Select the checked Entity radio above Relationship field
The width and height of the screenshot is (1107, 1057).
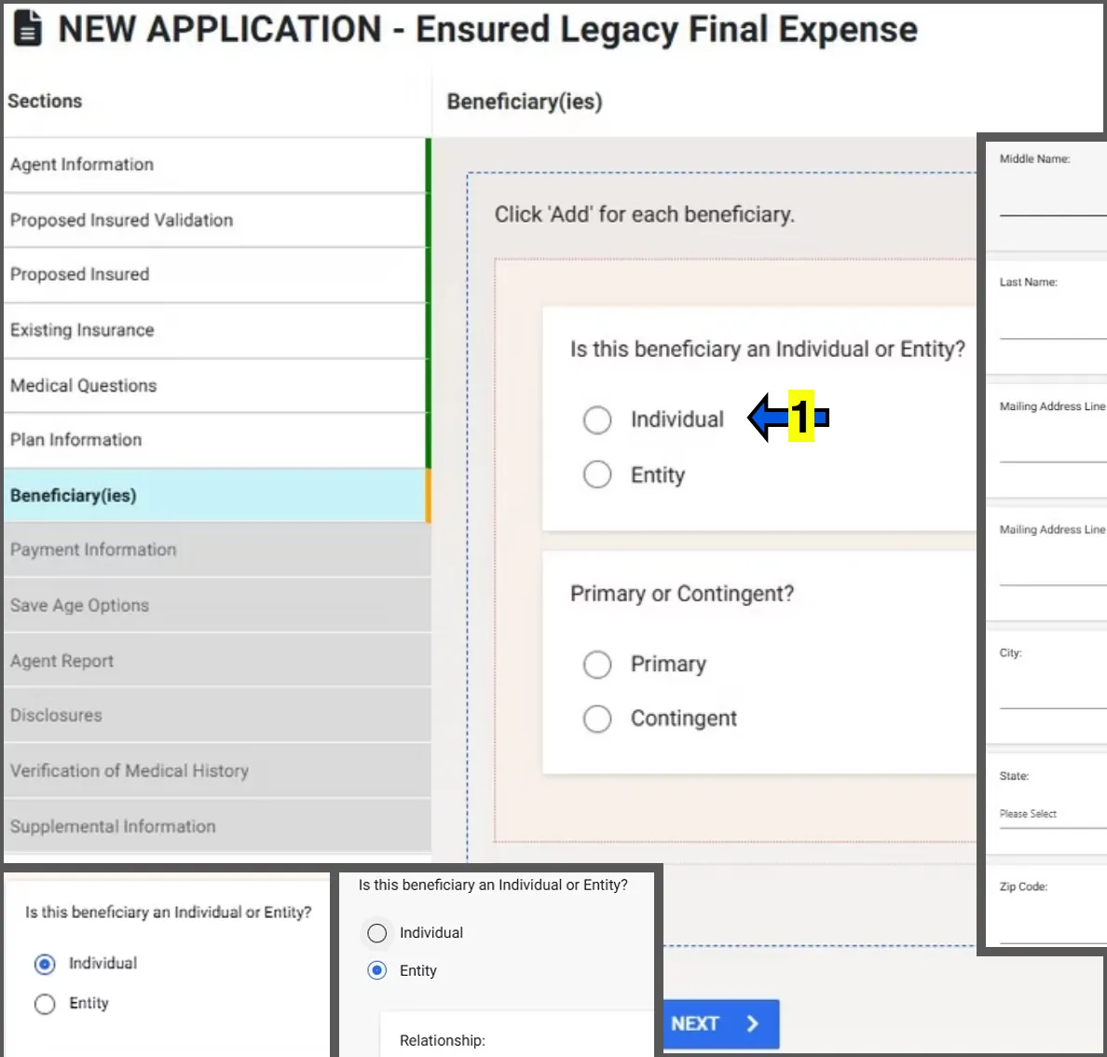click(x=377, y=970)
